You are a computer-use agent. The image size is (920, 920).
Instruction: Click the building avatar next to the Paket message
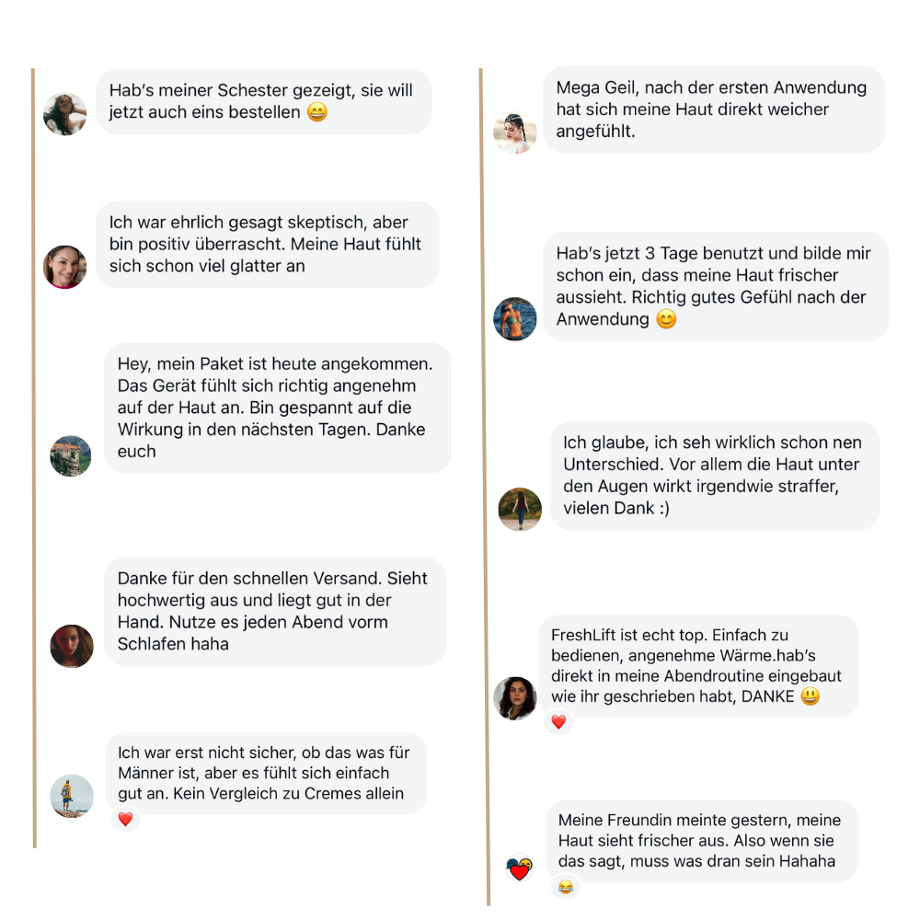[x=71, y=456]
